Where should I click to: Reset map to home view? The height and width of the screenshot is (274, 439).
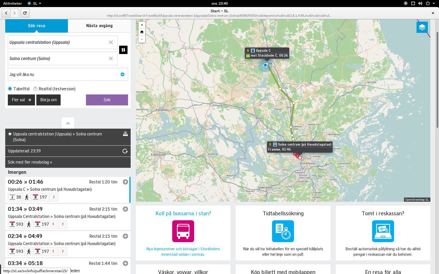142,32
